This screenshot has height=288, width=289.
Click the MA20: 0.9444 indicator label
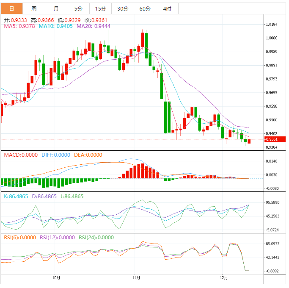click(94, 26)
